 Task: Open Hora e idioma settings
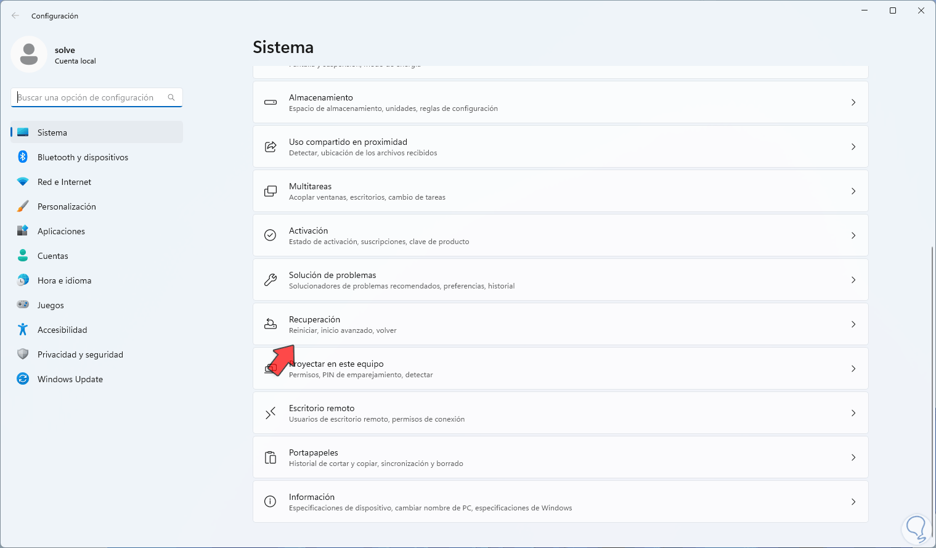[64, 280]
